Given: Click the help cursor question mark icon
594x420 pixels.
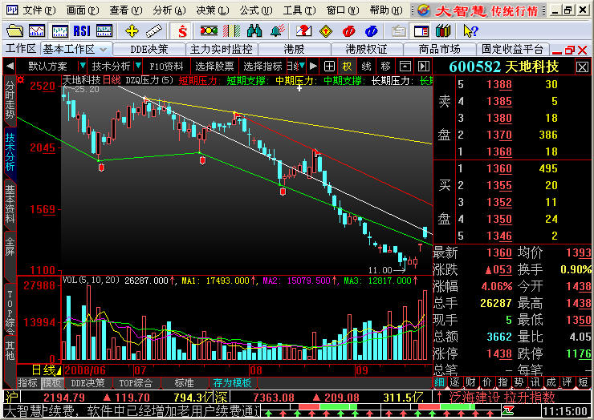Looking at the screenshot, I should pyautogui.click(x=470, y=30).
